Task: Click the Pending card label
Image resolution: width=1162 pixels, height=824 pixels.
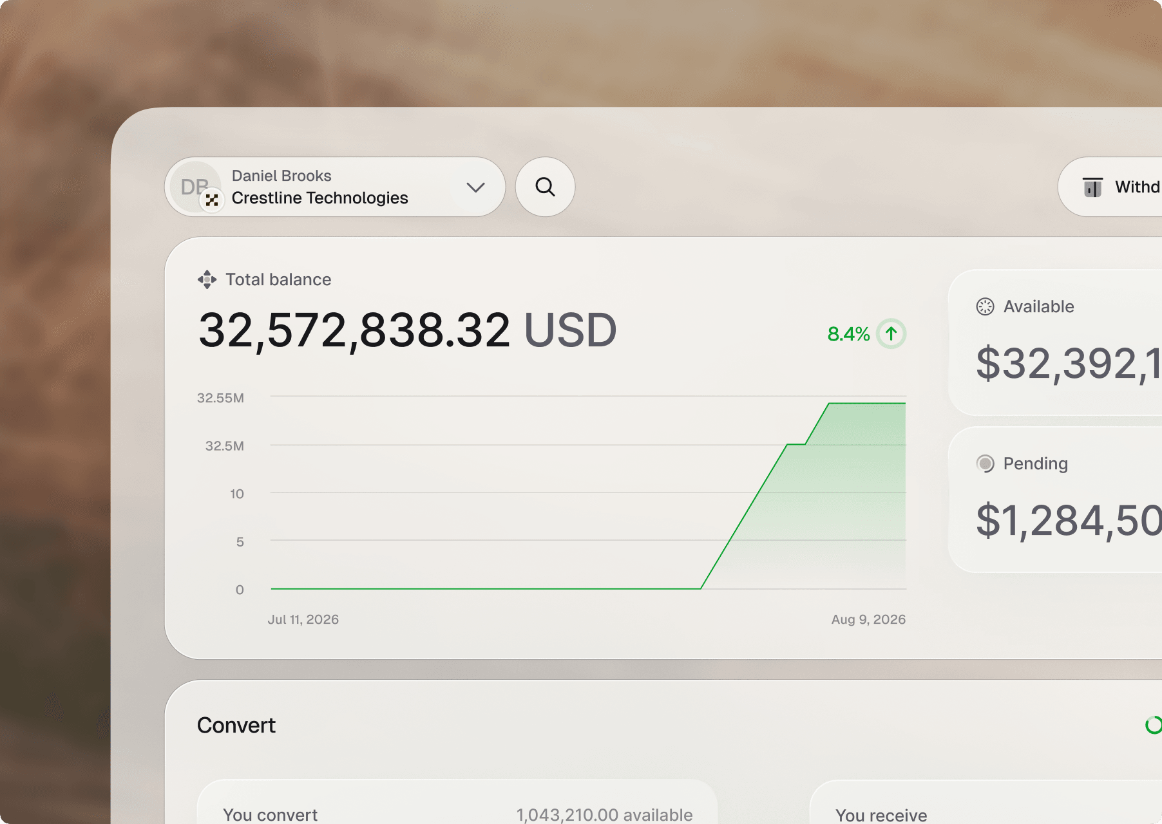Action: click(x=1035, y=464)
